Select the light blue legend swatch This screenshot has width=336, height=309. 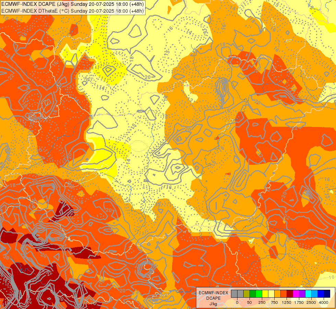point(315,294)
